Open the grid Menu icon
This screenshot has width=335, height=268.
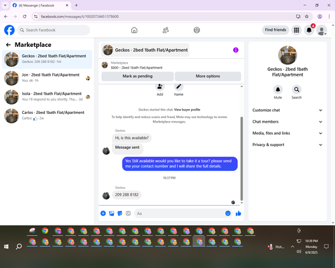(296, 30)
